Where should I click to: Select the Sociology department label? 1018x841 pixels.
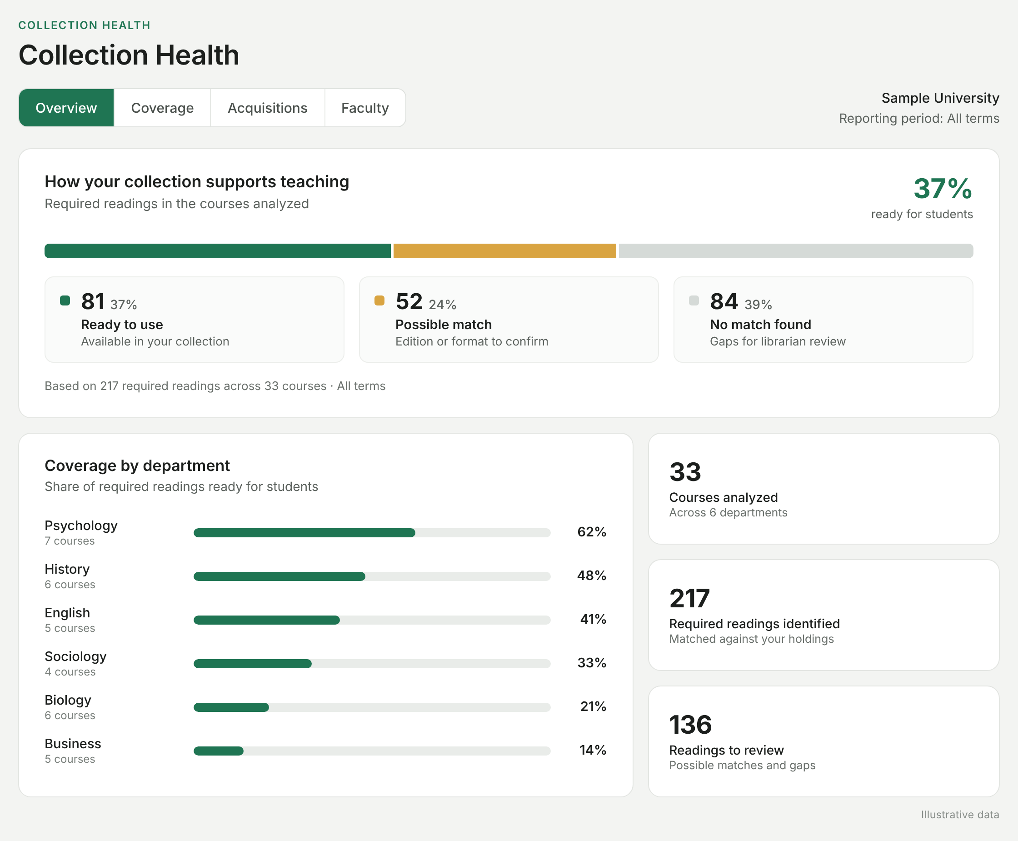point(75,656)
